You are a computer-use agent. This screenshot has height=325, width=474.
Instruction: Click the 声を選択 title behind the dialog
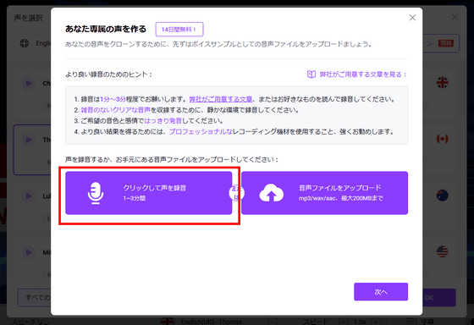(x=28, y=18)
